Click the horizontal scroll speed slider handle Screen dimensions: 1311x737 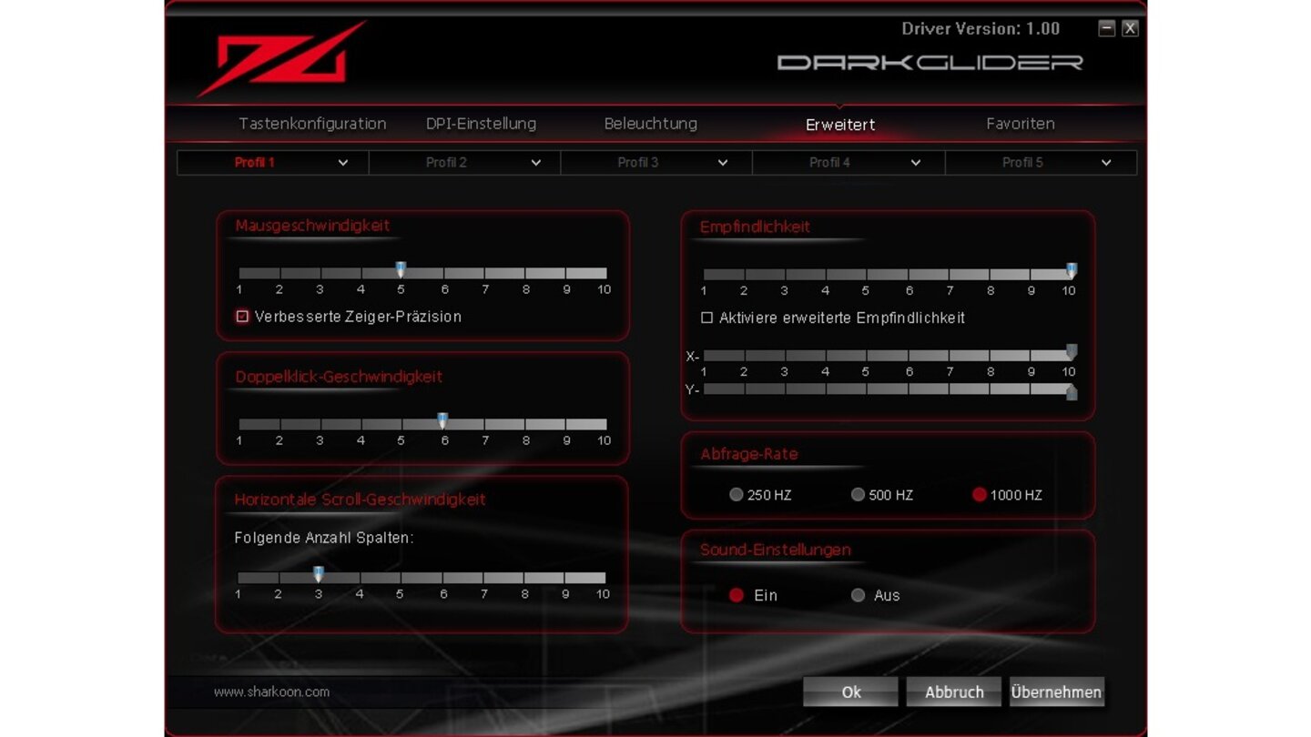click(x=319, y=574)
